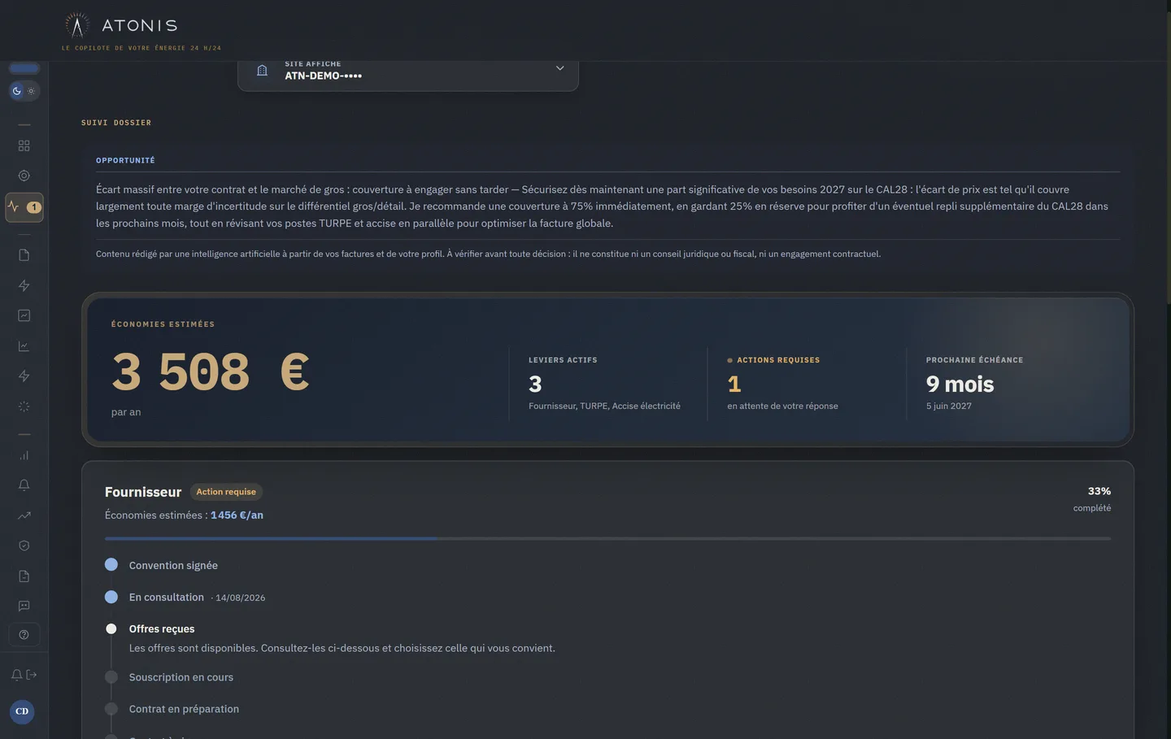The height and width of the screenshot is (739, 1171).
Task: Click the loading spinner icon in sidebar
Action: [24, 406]
